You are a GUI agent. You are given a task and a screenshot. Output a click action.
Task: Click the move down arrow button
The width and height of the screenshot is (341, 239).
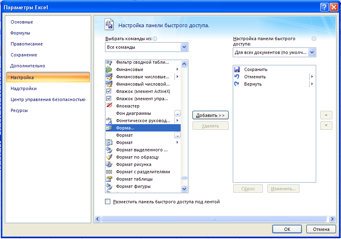(x=326, y=125)
